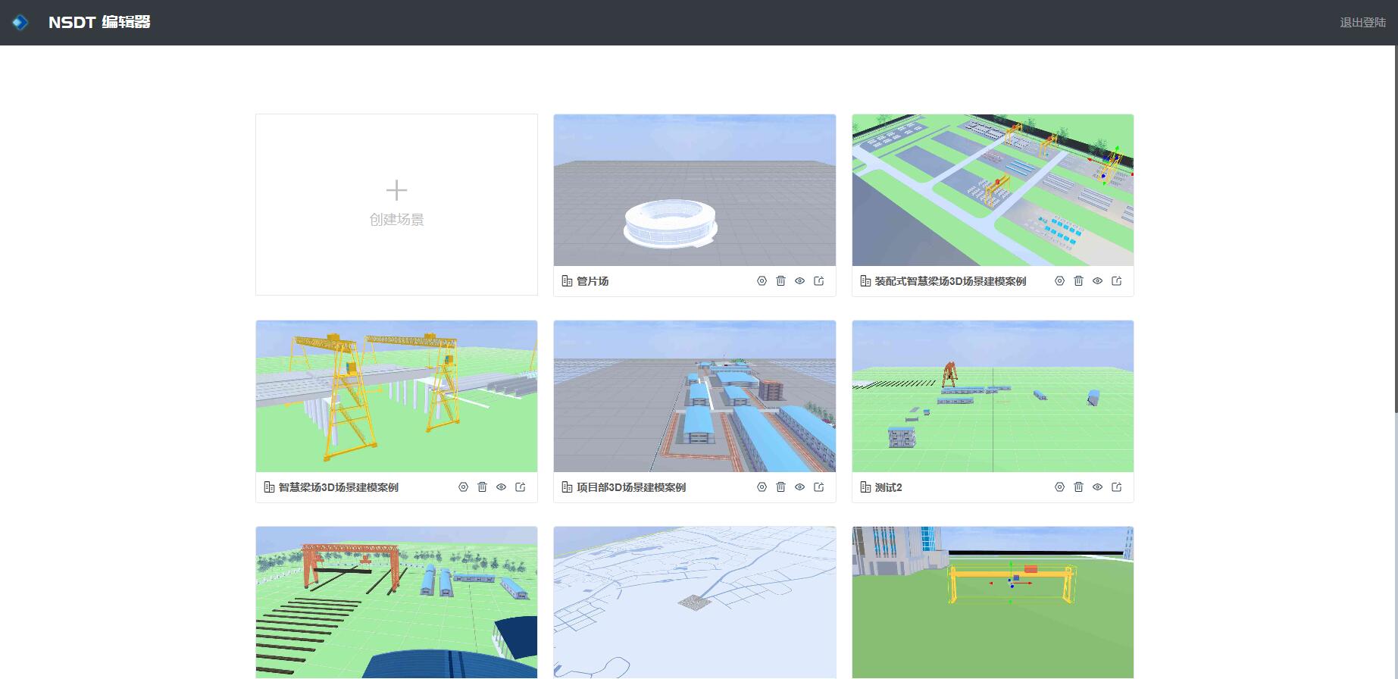1398x679 pixels.
Task: Preview 项目部3D场景建模案例 with the eye icon
Action: 799,487
